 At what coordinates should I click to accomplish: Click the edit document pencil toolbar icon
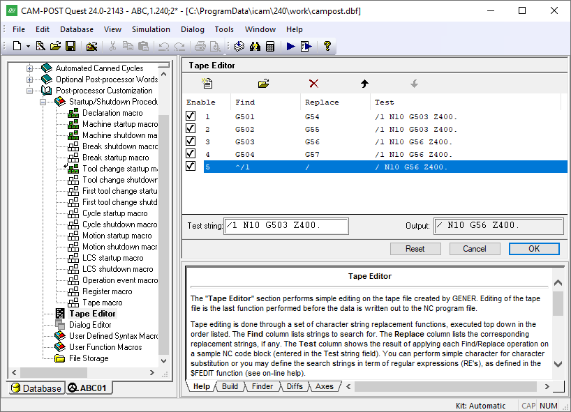pos(40,46)
